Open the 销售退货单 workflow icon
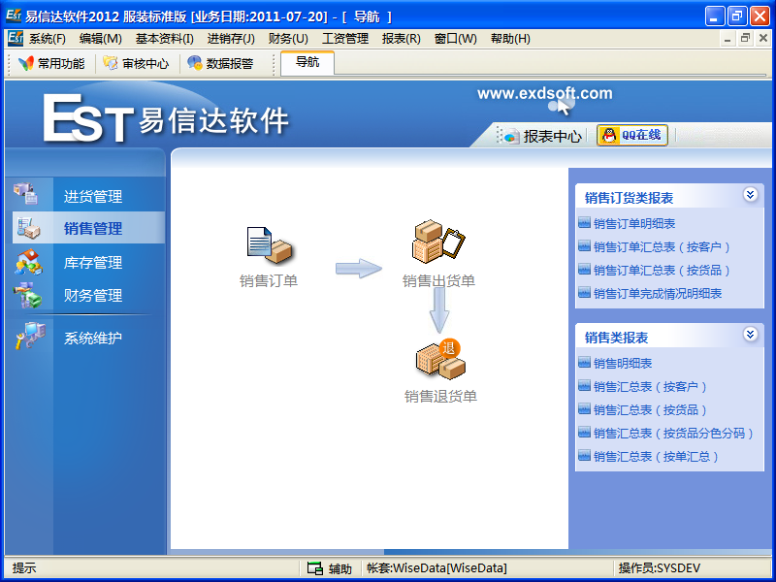This screenshot has width=776, height=582. pyautogui.click(x=439, y=360)
